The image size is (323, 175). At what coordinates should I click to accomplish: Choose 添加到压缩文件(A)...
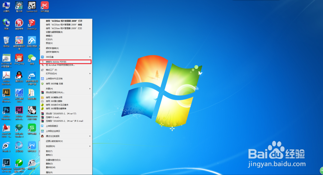point(66,92)
